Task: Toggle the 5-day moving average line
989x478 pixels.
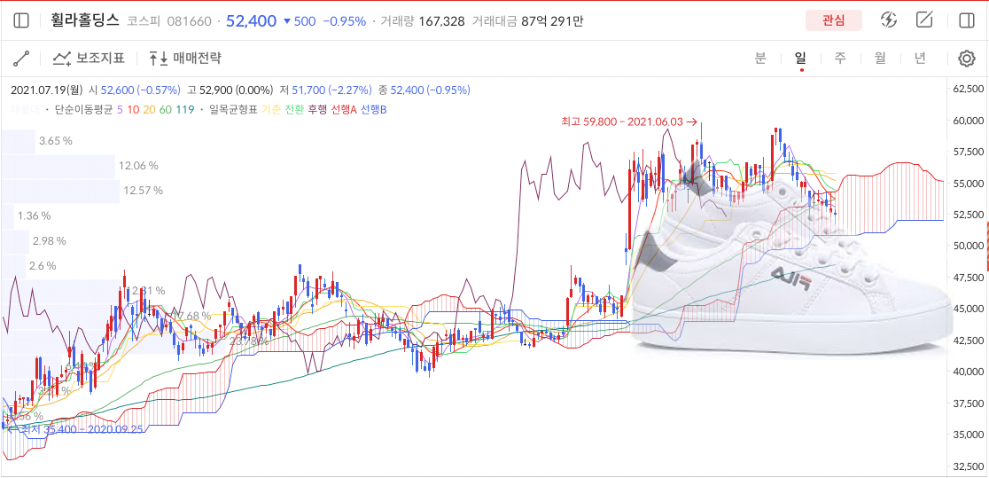Action: pos(120,110)
